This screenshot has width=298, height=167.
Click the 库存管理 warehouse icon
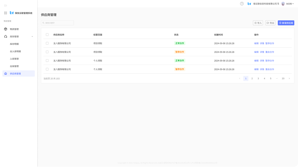(6, 36)
